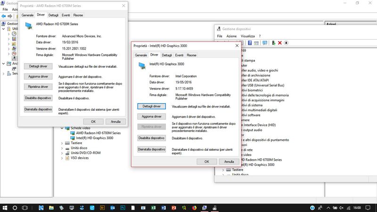Switch to Generale tab in AMD Radeon dialog

27,15
